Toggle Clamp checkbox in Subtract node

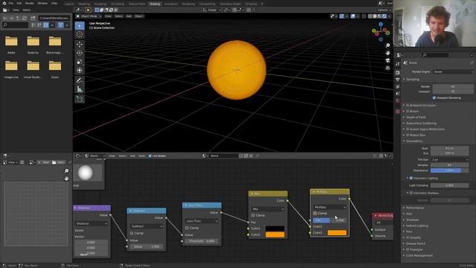132,233
